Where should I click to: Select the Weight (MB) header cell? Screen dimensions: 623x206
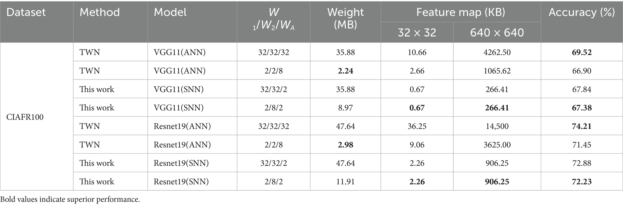click(x=345, y=18)
